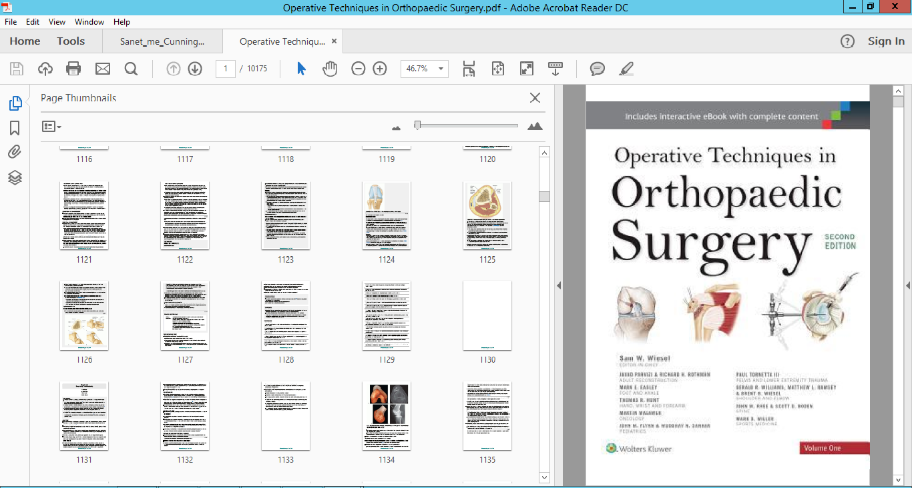The height and width of the screenshot is (488, 912).
Task: Switch to the Tools tab
Action: click(x=71, y=41)
